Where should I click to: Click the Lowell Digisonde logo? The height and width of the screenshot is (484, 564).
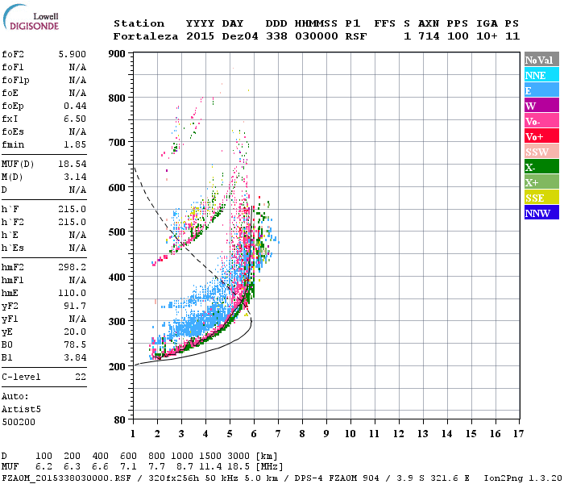[31, 18]
